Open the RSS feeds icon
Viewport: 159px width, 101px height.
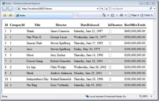pyautogui.click(x=113, y=15)
